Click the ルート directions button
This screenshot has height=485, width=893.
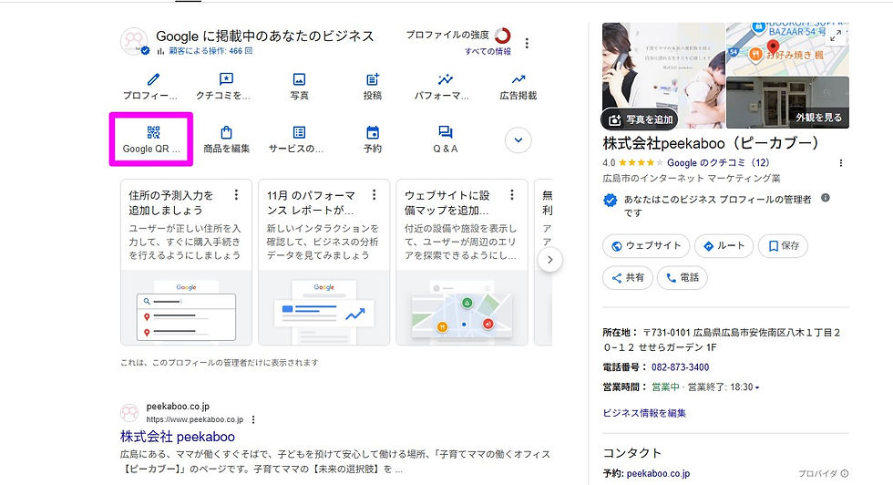tap(724, 245)
